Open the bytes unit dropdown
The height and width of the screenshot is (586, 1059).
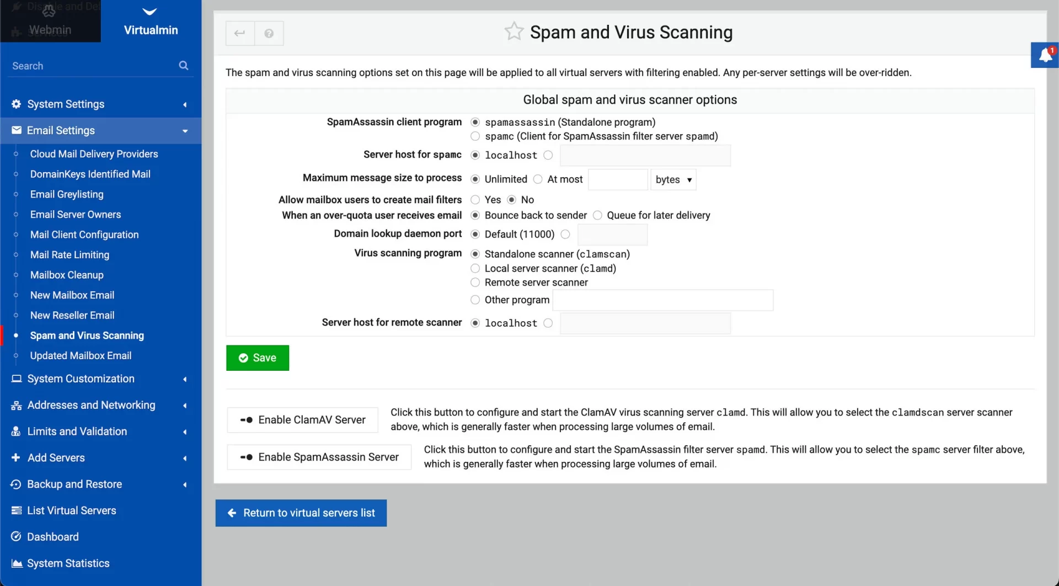point(673,180)
